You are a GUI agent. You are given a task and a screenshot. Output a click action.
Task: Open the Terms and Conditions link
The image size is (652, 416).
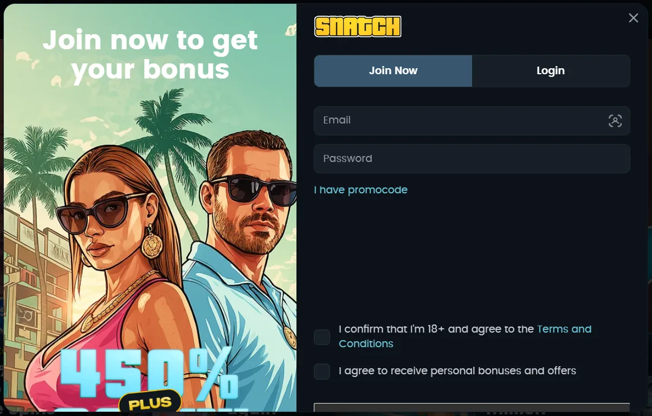465,336
